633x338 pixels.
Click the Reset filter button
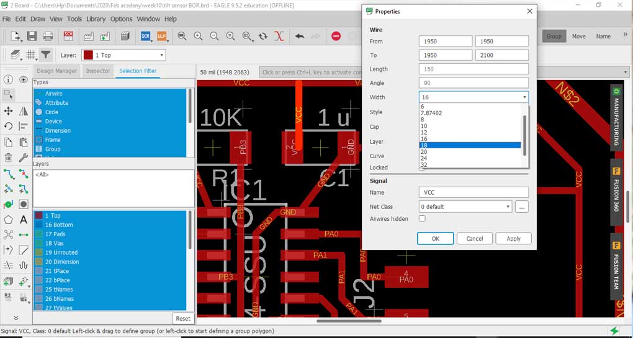pos(183,318)
